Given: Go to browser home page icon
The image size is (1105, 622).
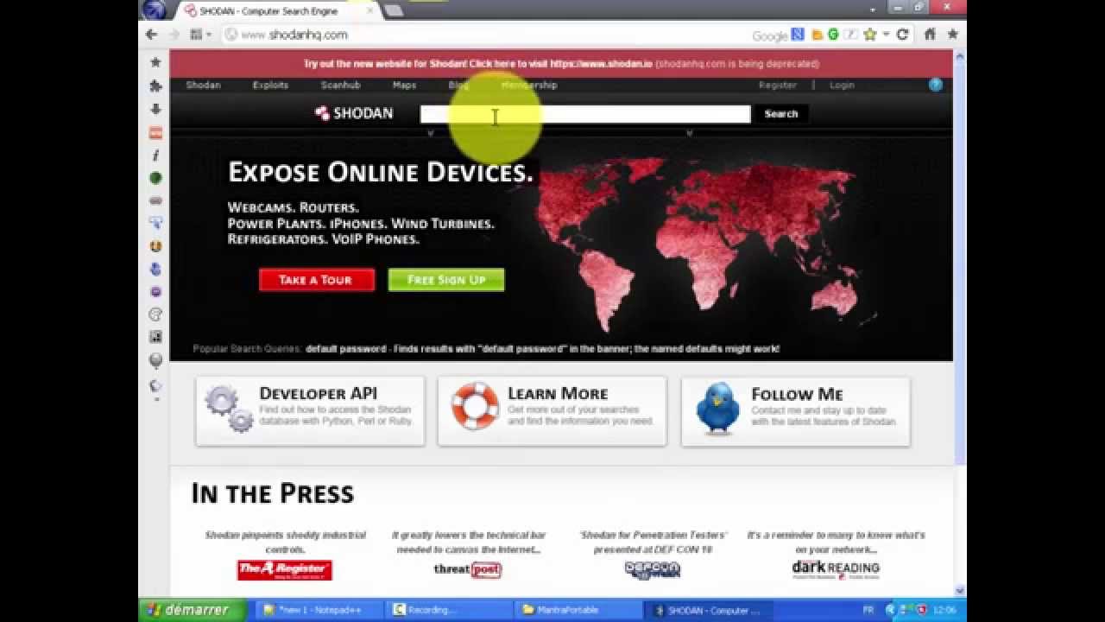Looking at the screenshot, I should [930, 35].
